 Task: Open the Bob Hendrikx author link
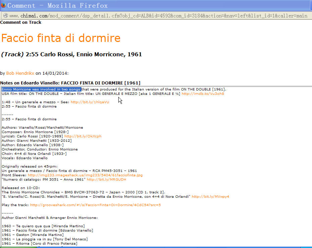(x=20, y=73)
